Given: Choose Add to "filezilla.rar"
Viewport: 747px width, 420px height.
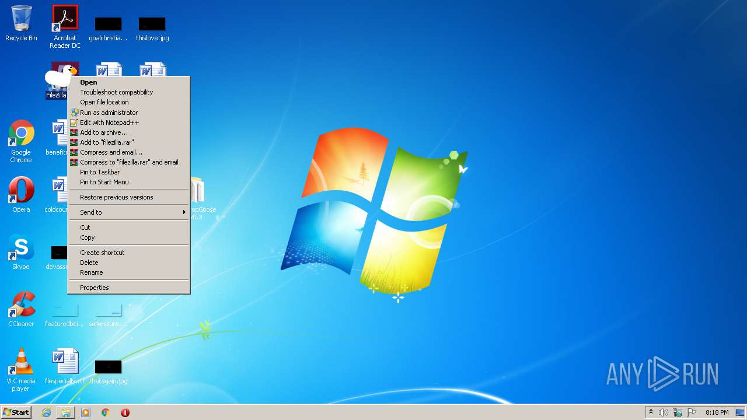Looking at the screenshot, I should [129, 142].
